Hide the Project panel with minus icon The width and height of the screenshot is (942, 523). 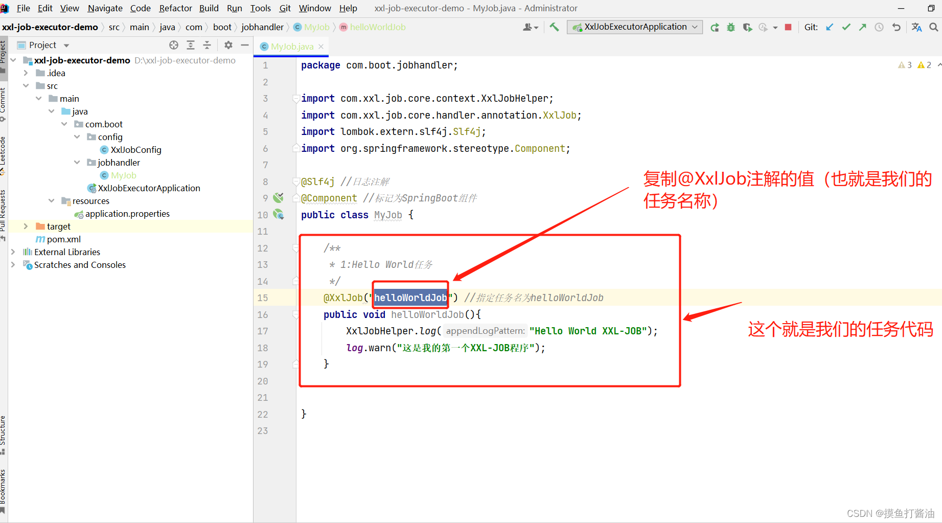click(245, 45)
